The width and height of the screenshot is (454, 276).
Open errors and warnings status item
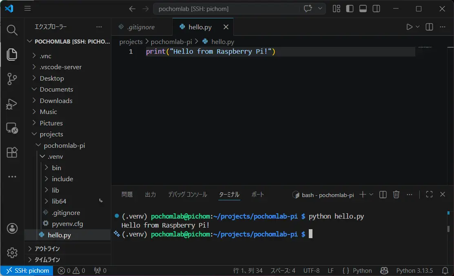point(71,271)
